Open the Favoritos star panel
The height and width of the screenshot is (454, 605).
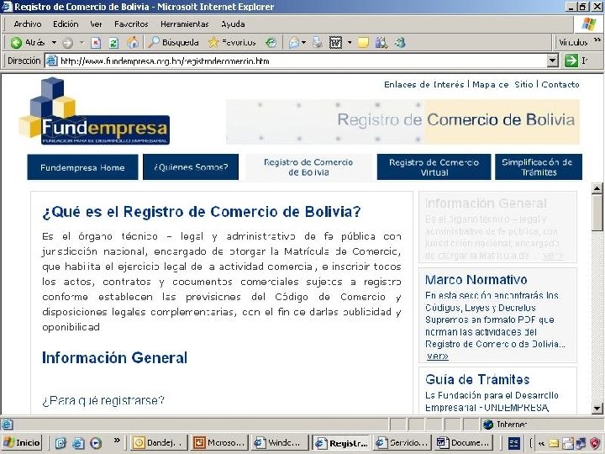coord(232,43)
